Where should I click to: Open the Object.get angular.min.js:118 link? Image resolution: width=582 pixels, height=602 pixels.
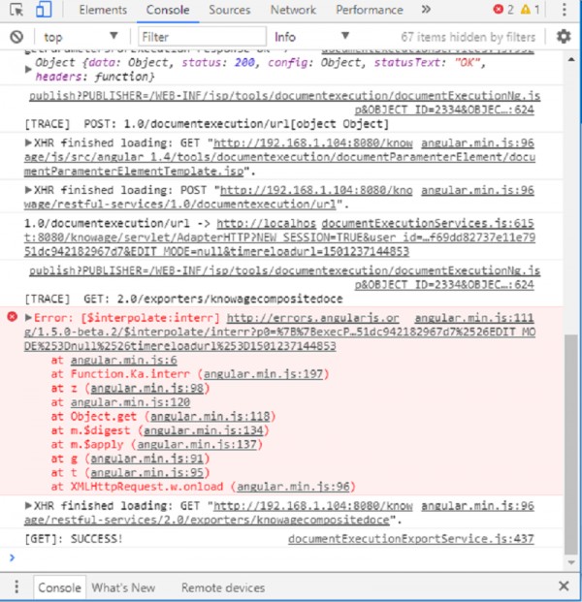pyautogui.click(x=210, y=417)
